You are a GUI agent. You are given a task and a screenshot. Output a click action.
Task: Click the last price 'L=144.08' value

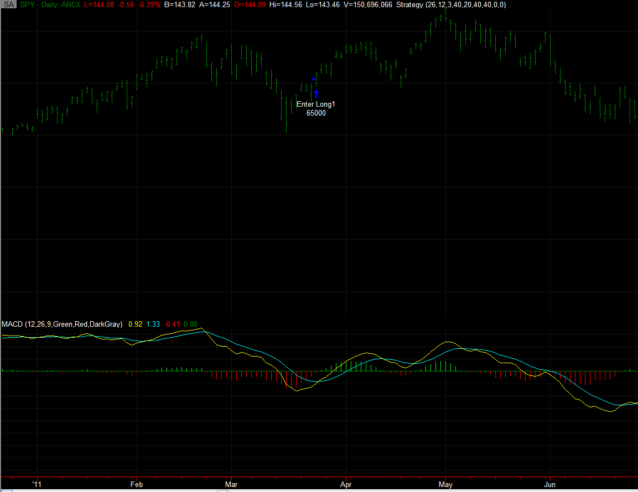point(99,4)
